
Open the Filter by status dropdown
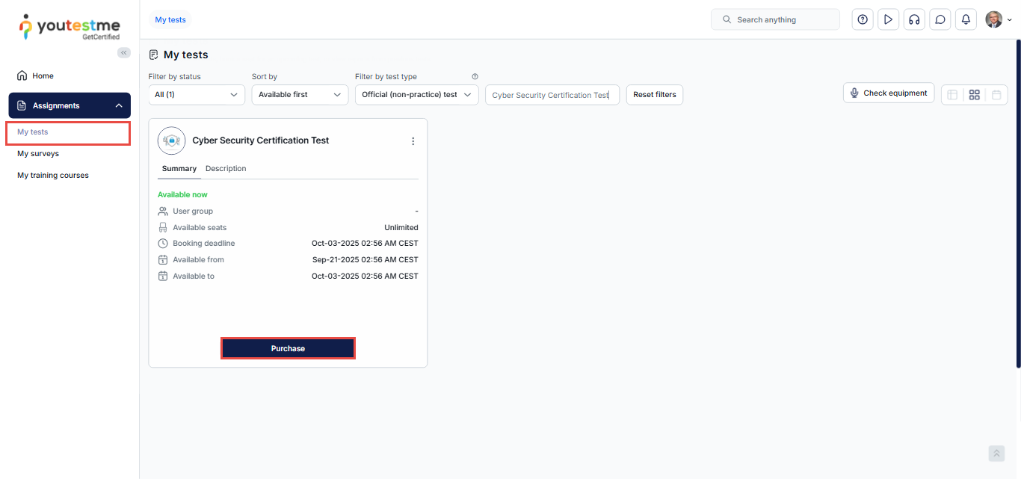click(197, 95)
